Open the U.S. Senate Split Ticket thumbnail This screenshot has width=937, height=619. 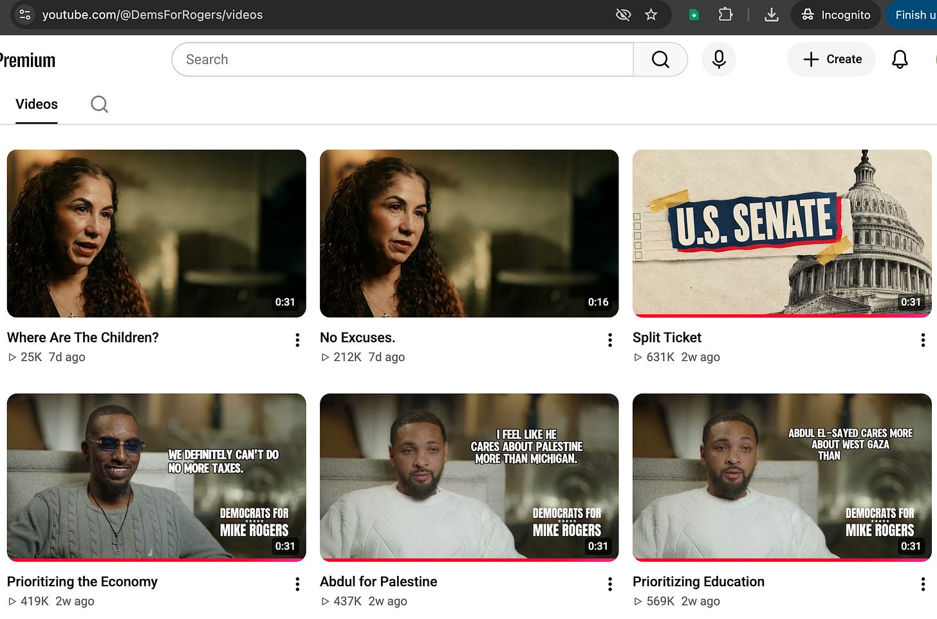pos(782,234)
